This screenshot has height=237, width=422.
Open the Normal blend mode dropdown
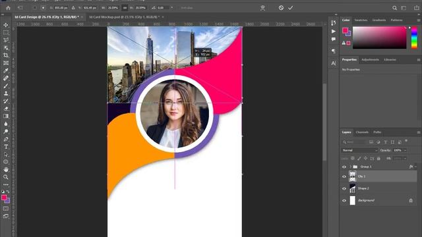tap(359, 150)
